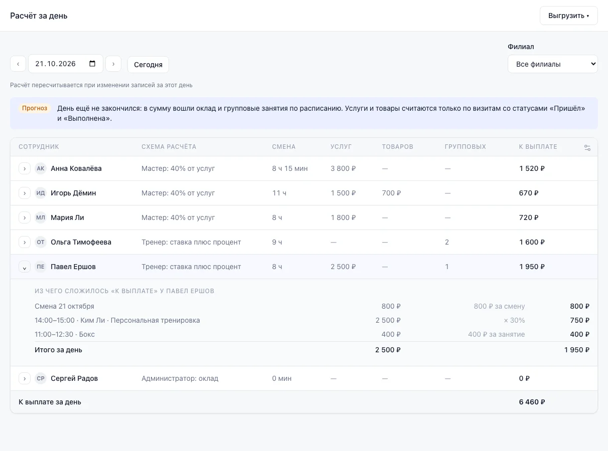608x451 pixels.
Task: Select Игорь Дёмин goods value 700 ₽
Action: point(392,193)
